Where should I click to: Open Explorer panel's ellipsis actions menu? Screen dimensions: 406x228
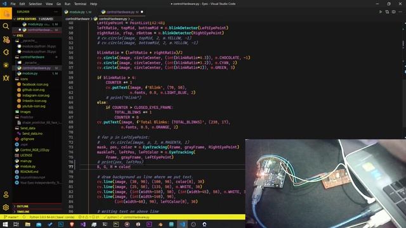(56, 12)
